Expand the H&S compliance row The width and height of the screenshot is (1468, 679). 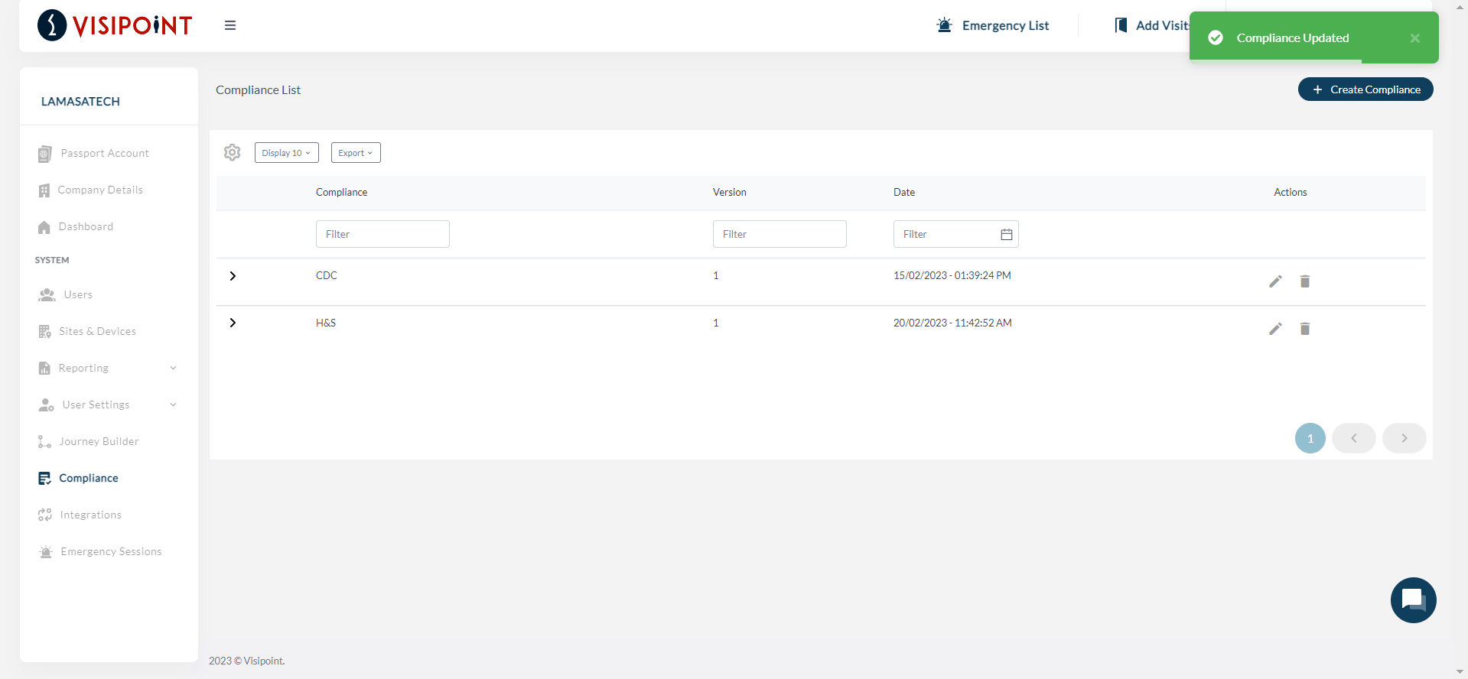(233, 323)
